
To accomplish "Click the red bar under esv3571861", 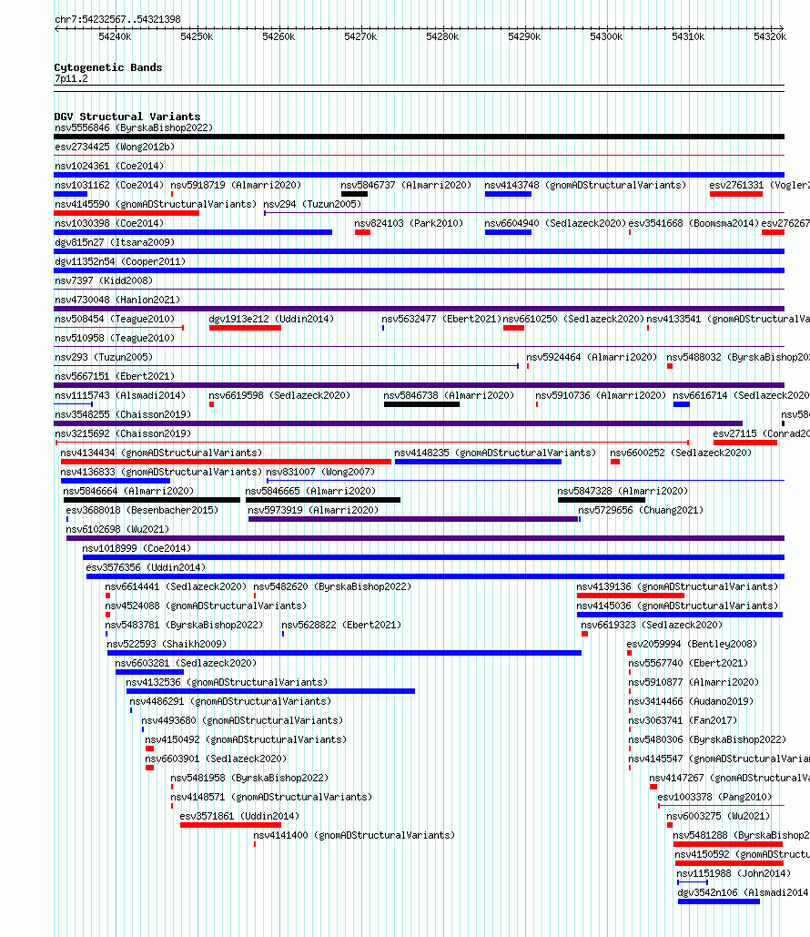I will coord(230,825).
